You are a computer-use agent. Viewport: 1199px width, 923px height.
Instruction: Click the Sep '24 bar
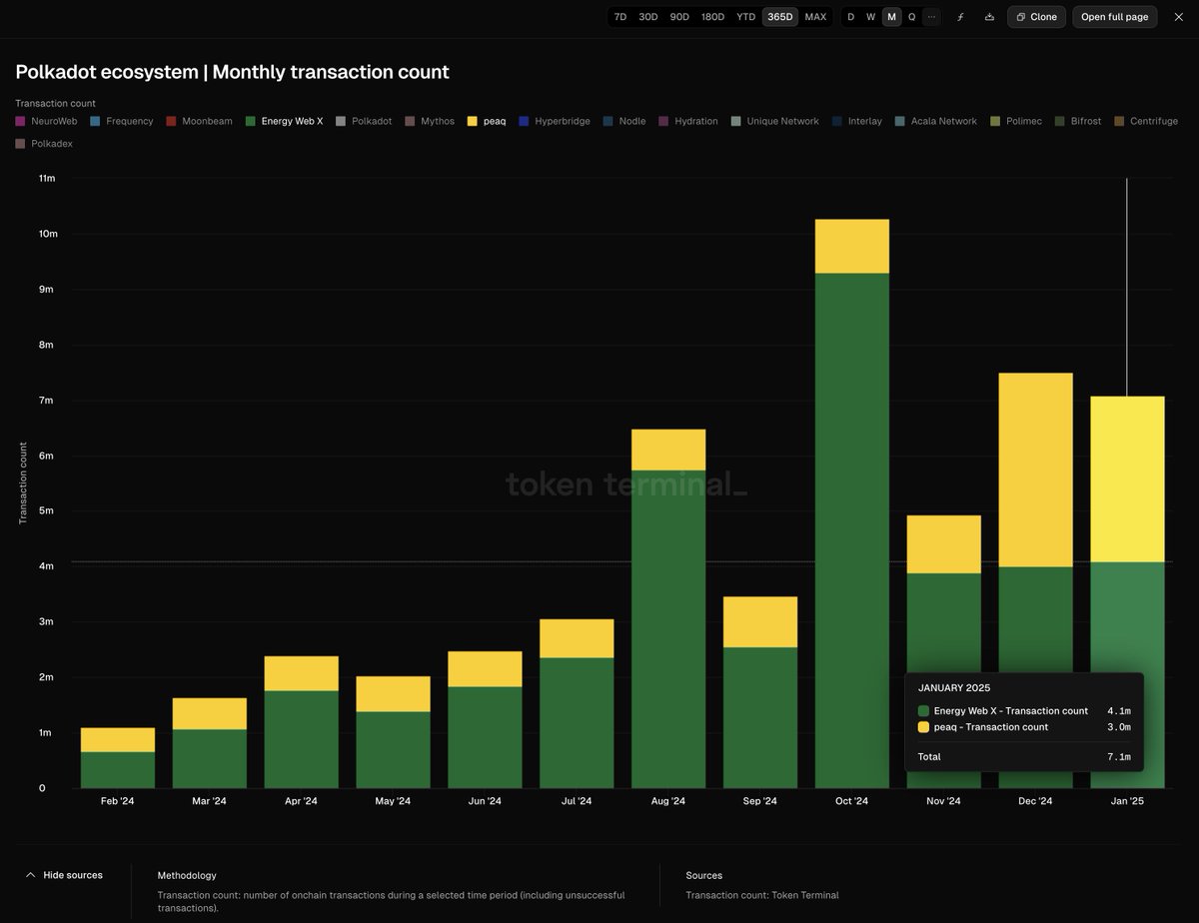pos(760,692)
